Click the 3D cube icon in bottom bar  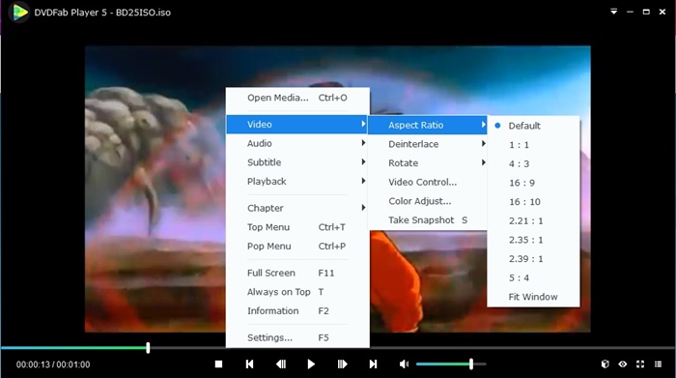(606, 364)
